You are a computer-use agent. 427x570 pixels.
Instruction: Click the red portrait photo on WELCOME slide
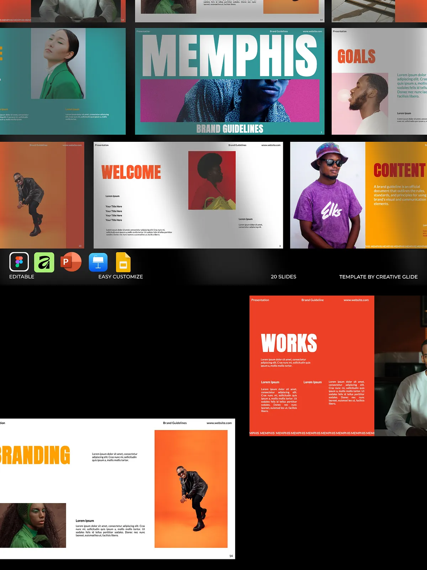pos(212,180)
